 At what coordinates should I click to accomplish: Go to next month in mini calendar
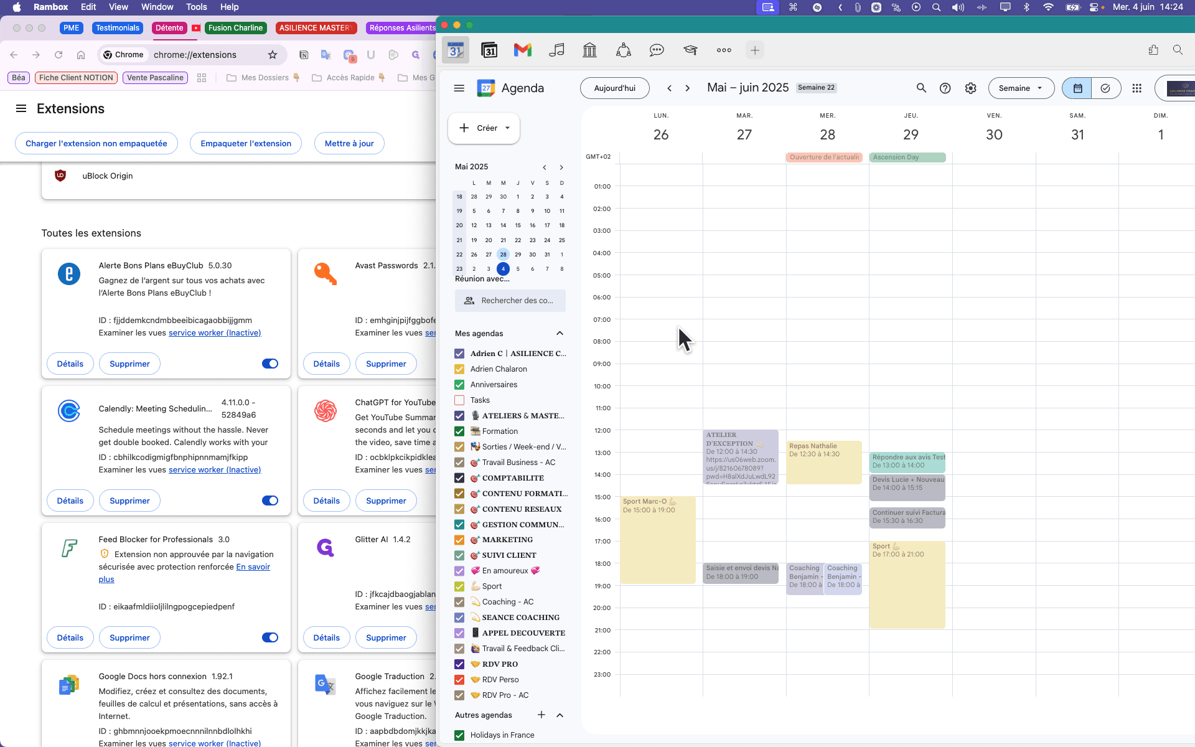pos(561,167)
